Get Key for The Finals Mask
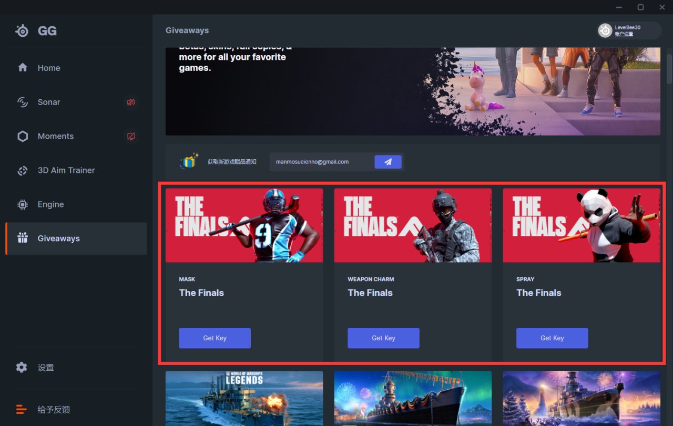The height and width of the screenshot is (426, 673). 215,338
